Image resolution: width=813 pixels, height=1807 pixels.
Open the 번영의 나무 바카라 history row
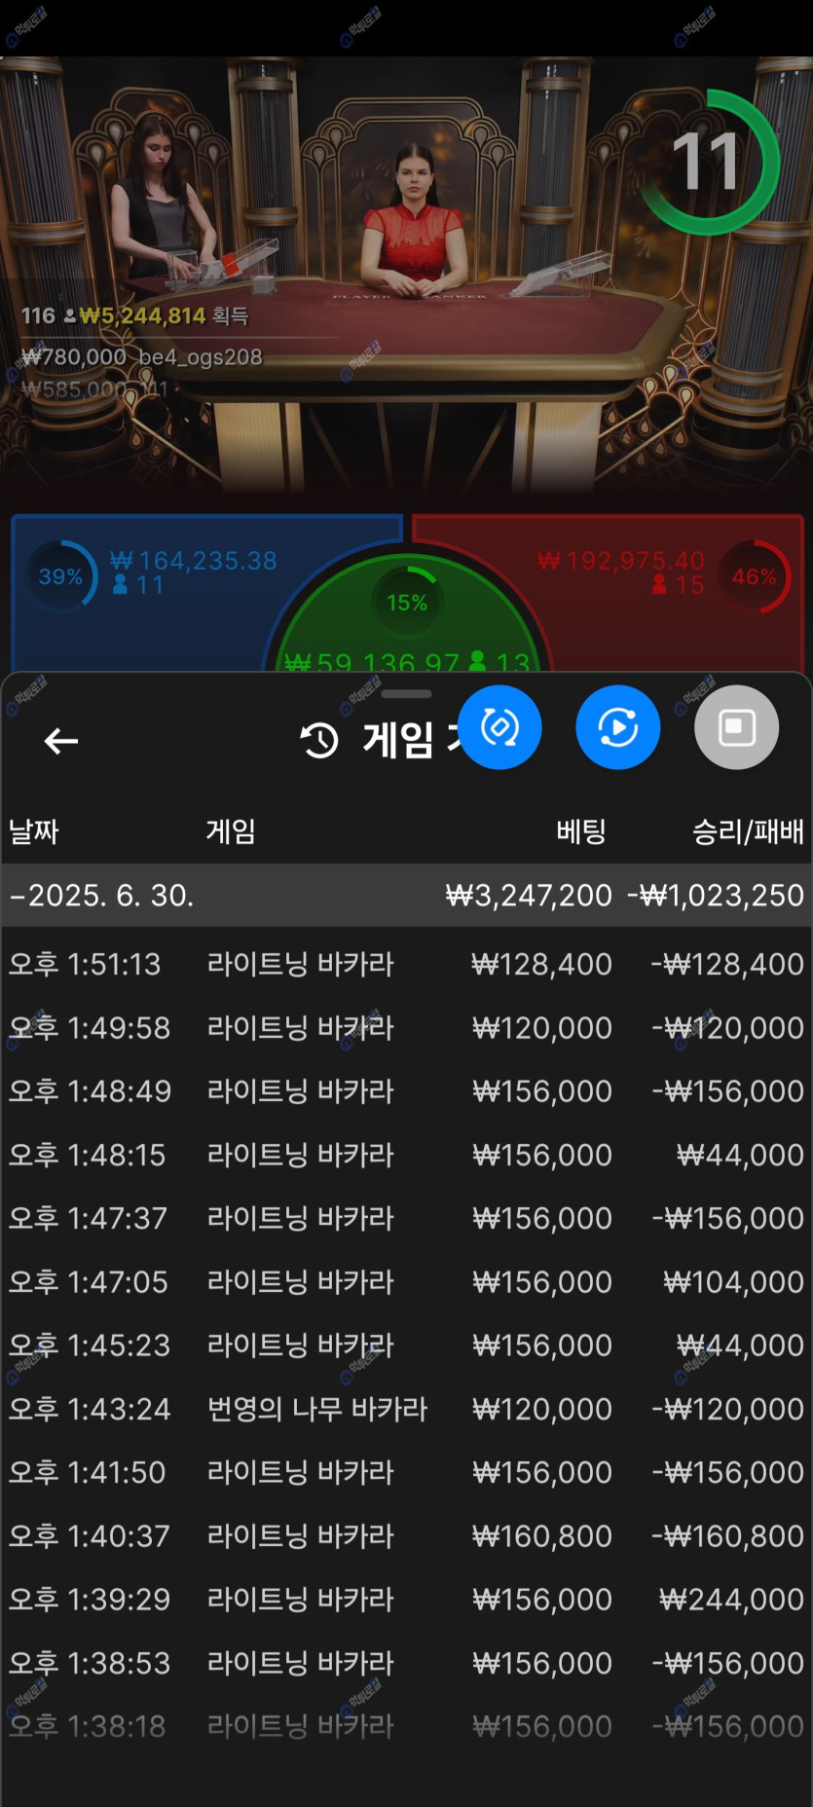tap(406, 1409)
